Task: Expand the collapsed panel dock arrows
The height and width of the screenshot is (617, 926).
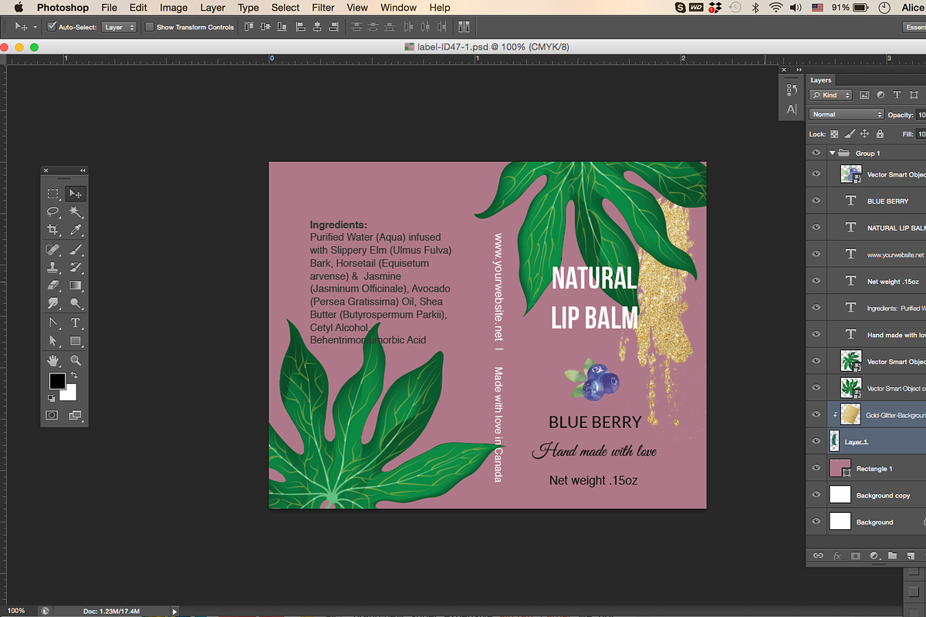Action: coord(799,70)
